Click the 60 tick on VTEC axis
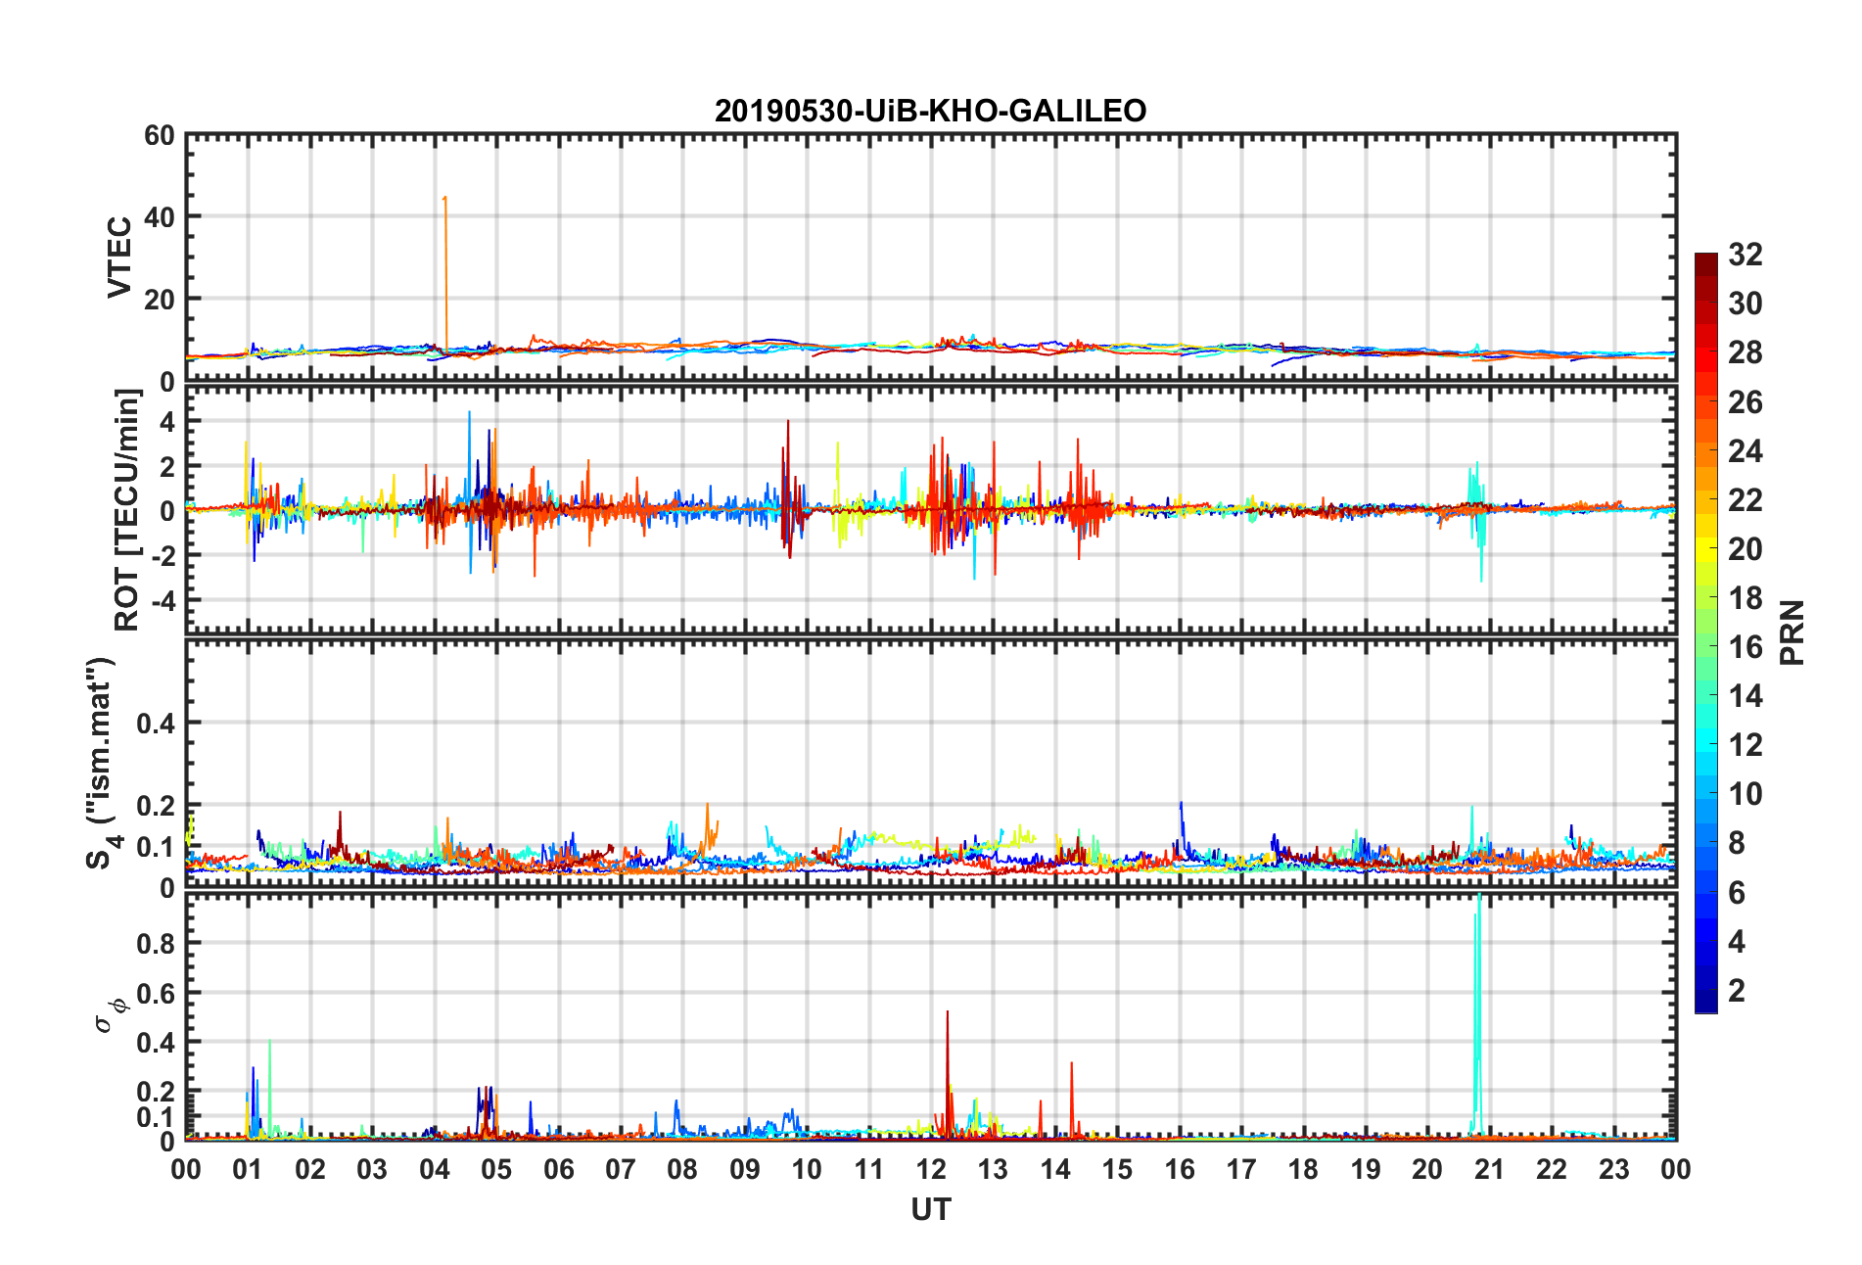1862x1265 pixels. pyautogui.click(x=160, y=135)
